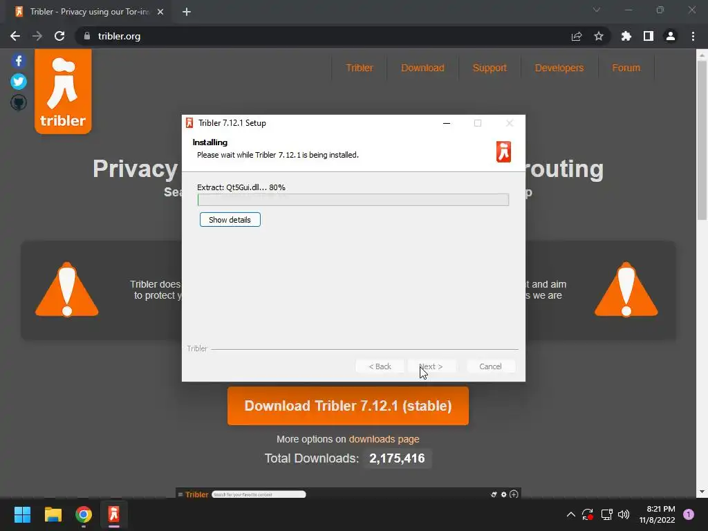The height and width of the screenshot is (531, 708).
Task: Minimize the Tribler Setup window
Action: tap(447, 123)
